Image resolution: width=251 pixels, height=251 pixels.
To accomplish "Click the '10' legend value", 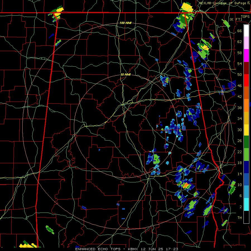I will coord(240,185).
